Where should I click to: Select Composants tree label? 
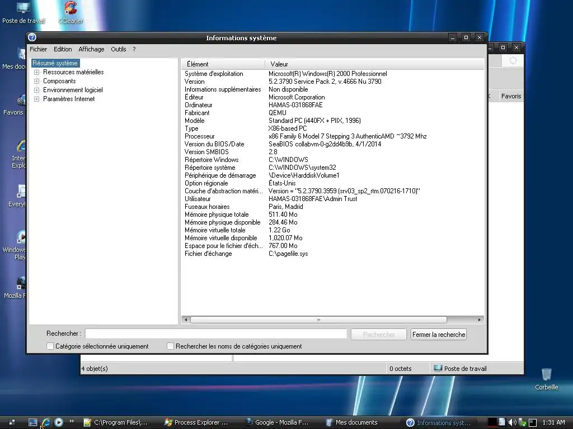coord(59,81)
